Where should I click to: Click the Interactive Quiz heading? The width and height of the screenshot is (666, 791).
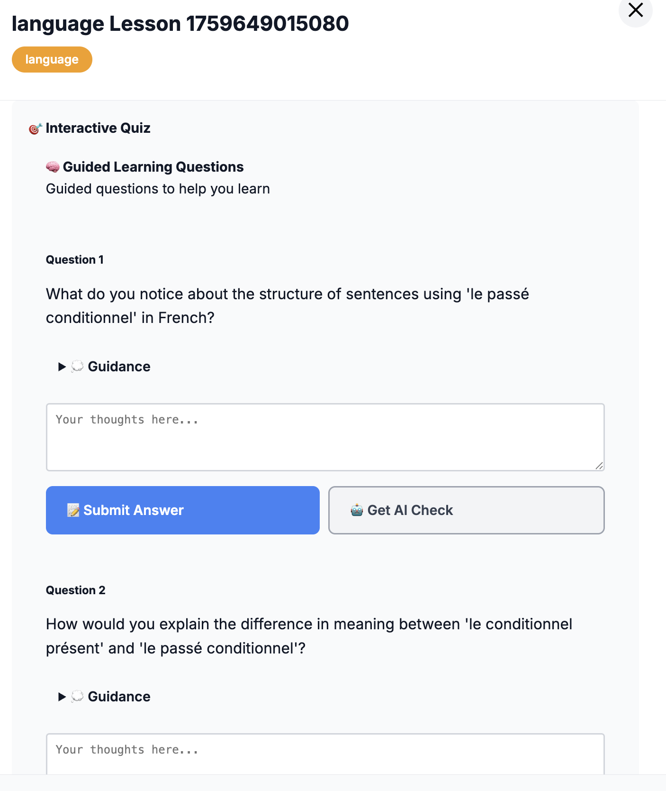pos(98,128)
